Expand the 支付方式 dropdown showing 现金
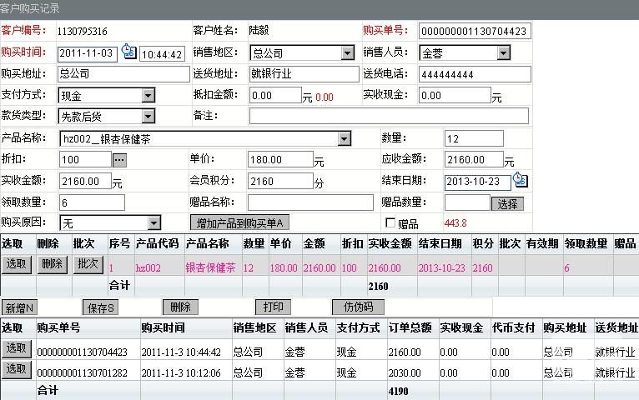Screen dimensions: 639x400 pyautogui.click(x=148, y=96)
